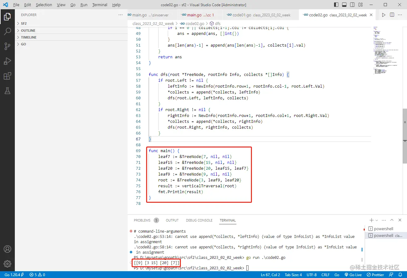Viewport: 407px width, 278px height.
Task: Split the editor to the right
Action: [392, 15]
